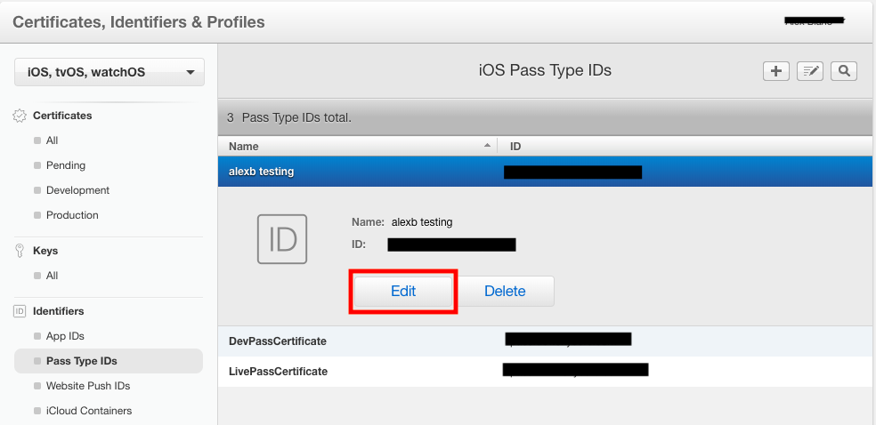876x425 pixels.
Task: Open Development certificates
Action: click(x=77, y=190)
